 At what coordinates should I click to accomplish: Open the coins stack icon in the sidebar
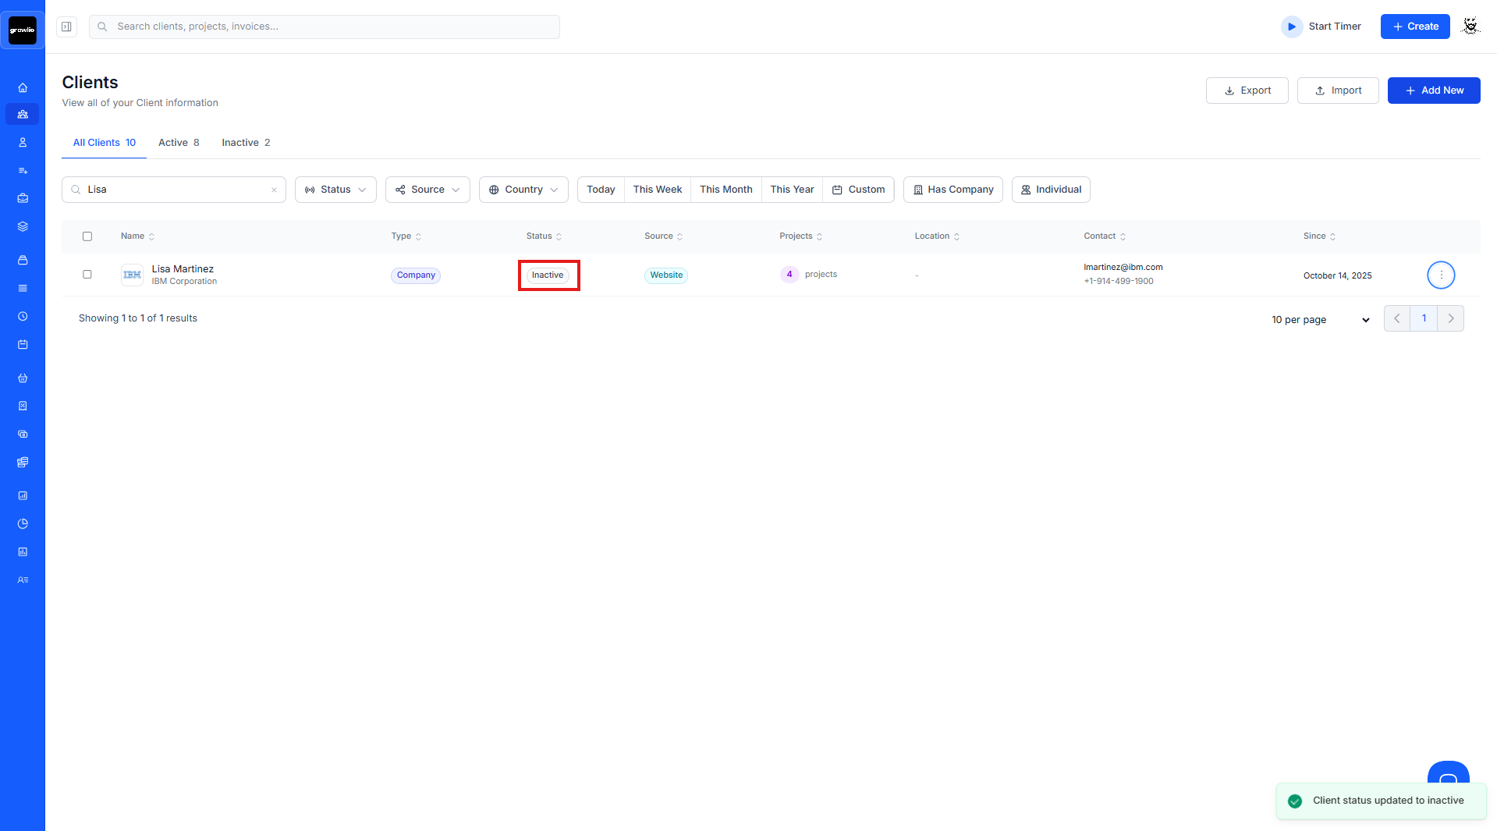click(23, 462)
